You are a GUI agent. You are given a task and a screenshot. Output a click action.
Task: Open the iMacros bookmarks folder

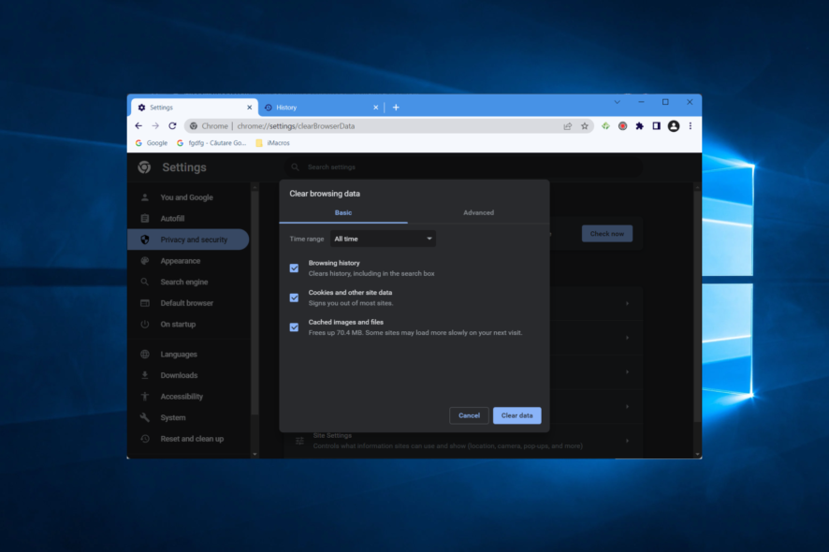(x=272, y=143)
